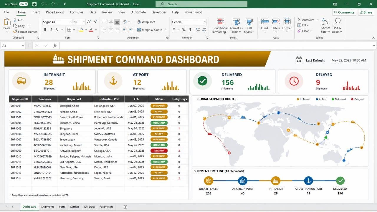Open the File menu
Screen dimensions: 377x212
[6, 12]
